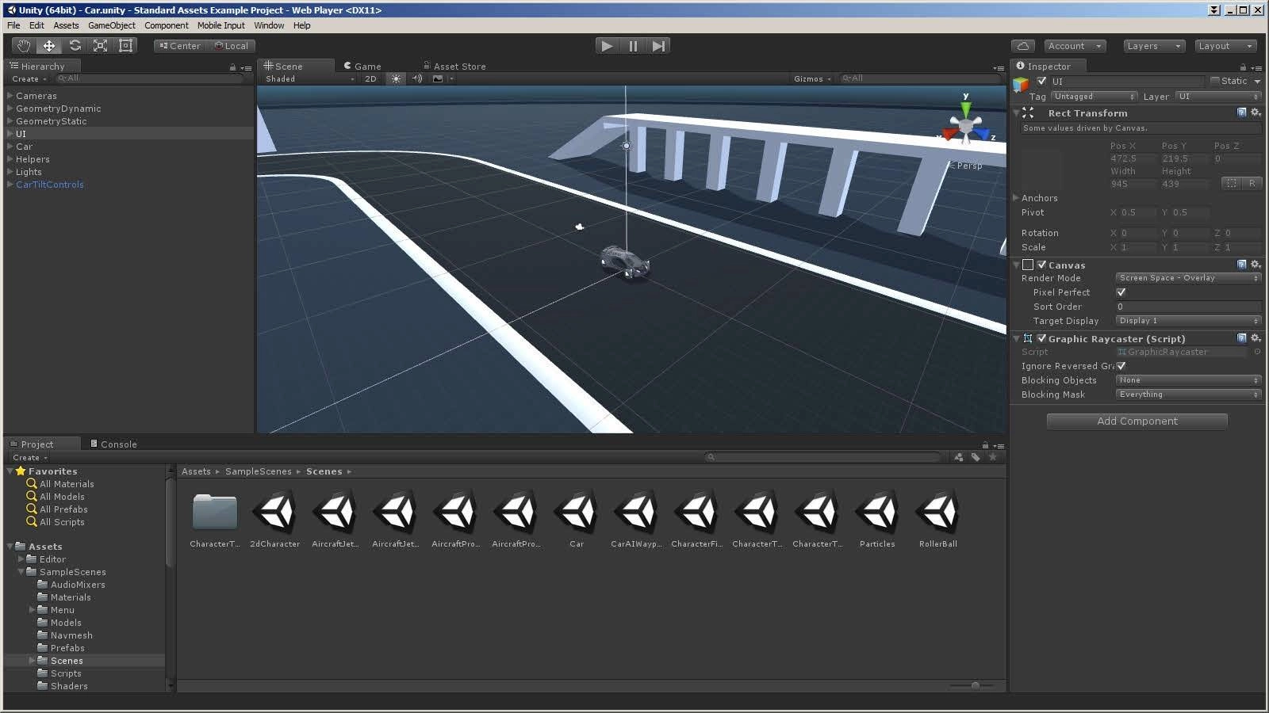Open the Gizmos button menu
1269x713 pixels.
point(812,78)
